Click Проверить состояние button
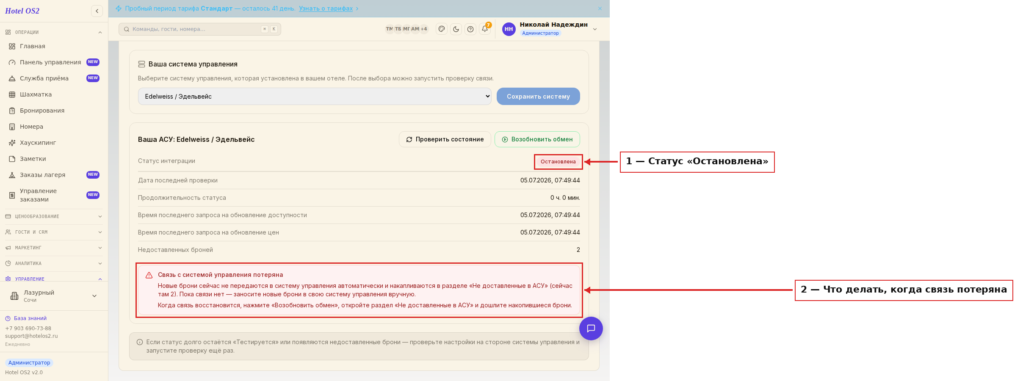Image resolution: width=1023 pixels, height=381 pixels. pyautogui.click(x=445, y=139)
